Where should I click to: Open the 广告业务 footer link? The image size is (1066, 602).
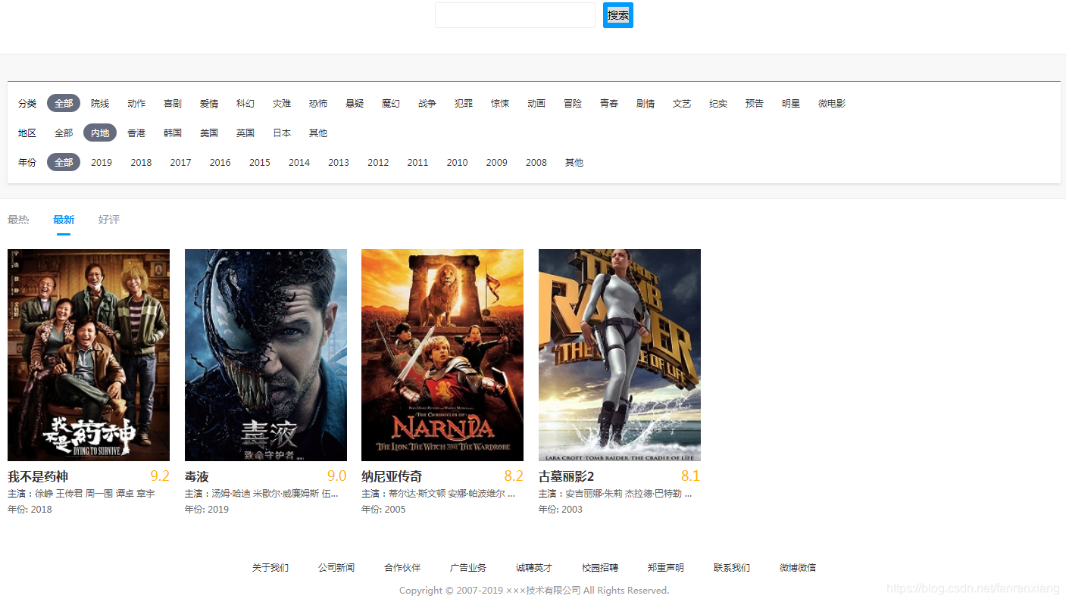click(468, 567)
